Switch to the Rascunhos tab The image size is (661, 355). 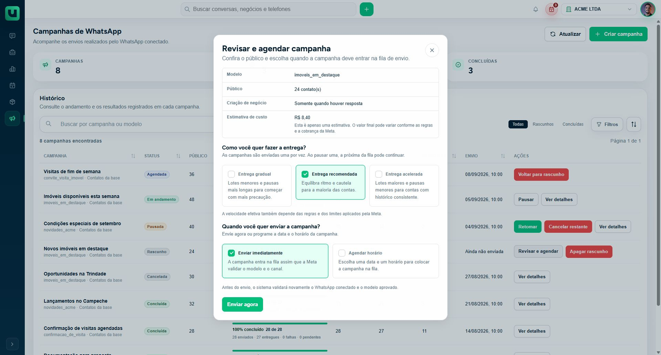[543, 124]
